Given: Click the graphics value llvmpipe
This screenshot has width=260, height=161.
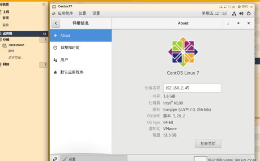Looking at the screenshot, I should click(x=187, y=110).
